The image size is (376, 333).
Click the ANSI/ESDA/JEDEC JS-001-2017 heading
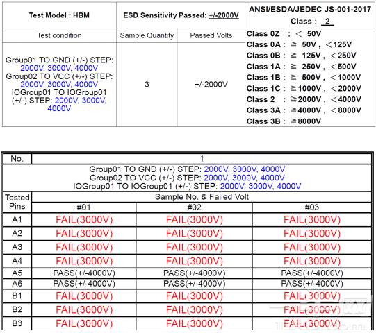coord(310,9)
